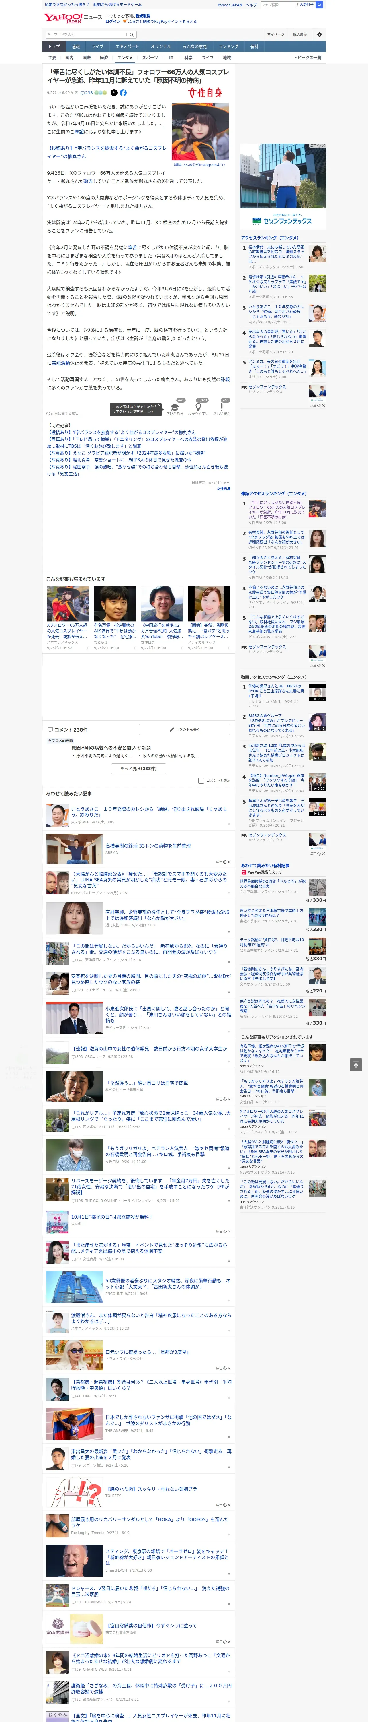Image resolution: width=368 pixels, height=1722 pixels.
Task: Select the 有料 navigation tab
Action: [x=254, y=47]
